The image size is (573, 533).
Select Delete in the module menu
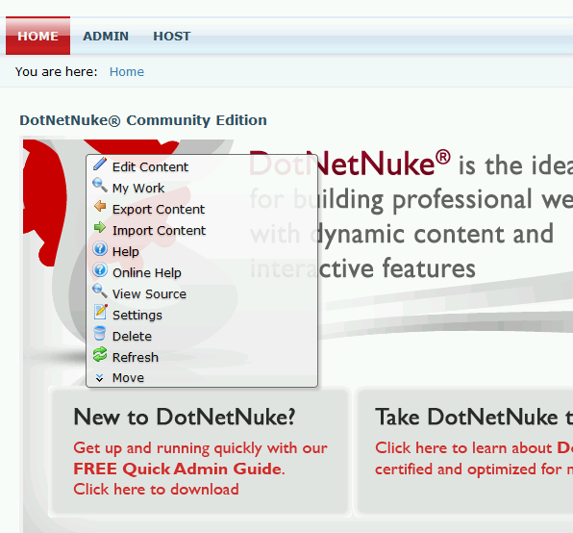click(132, 337)
